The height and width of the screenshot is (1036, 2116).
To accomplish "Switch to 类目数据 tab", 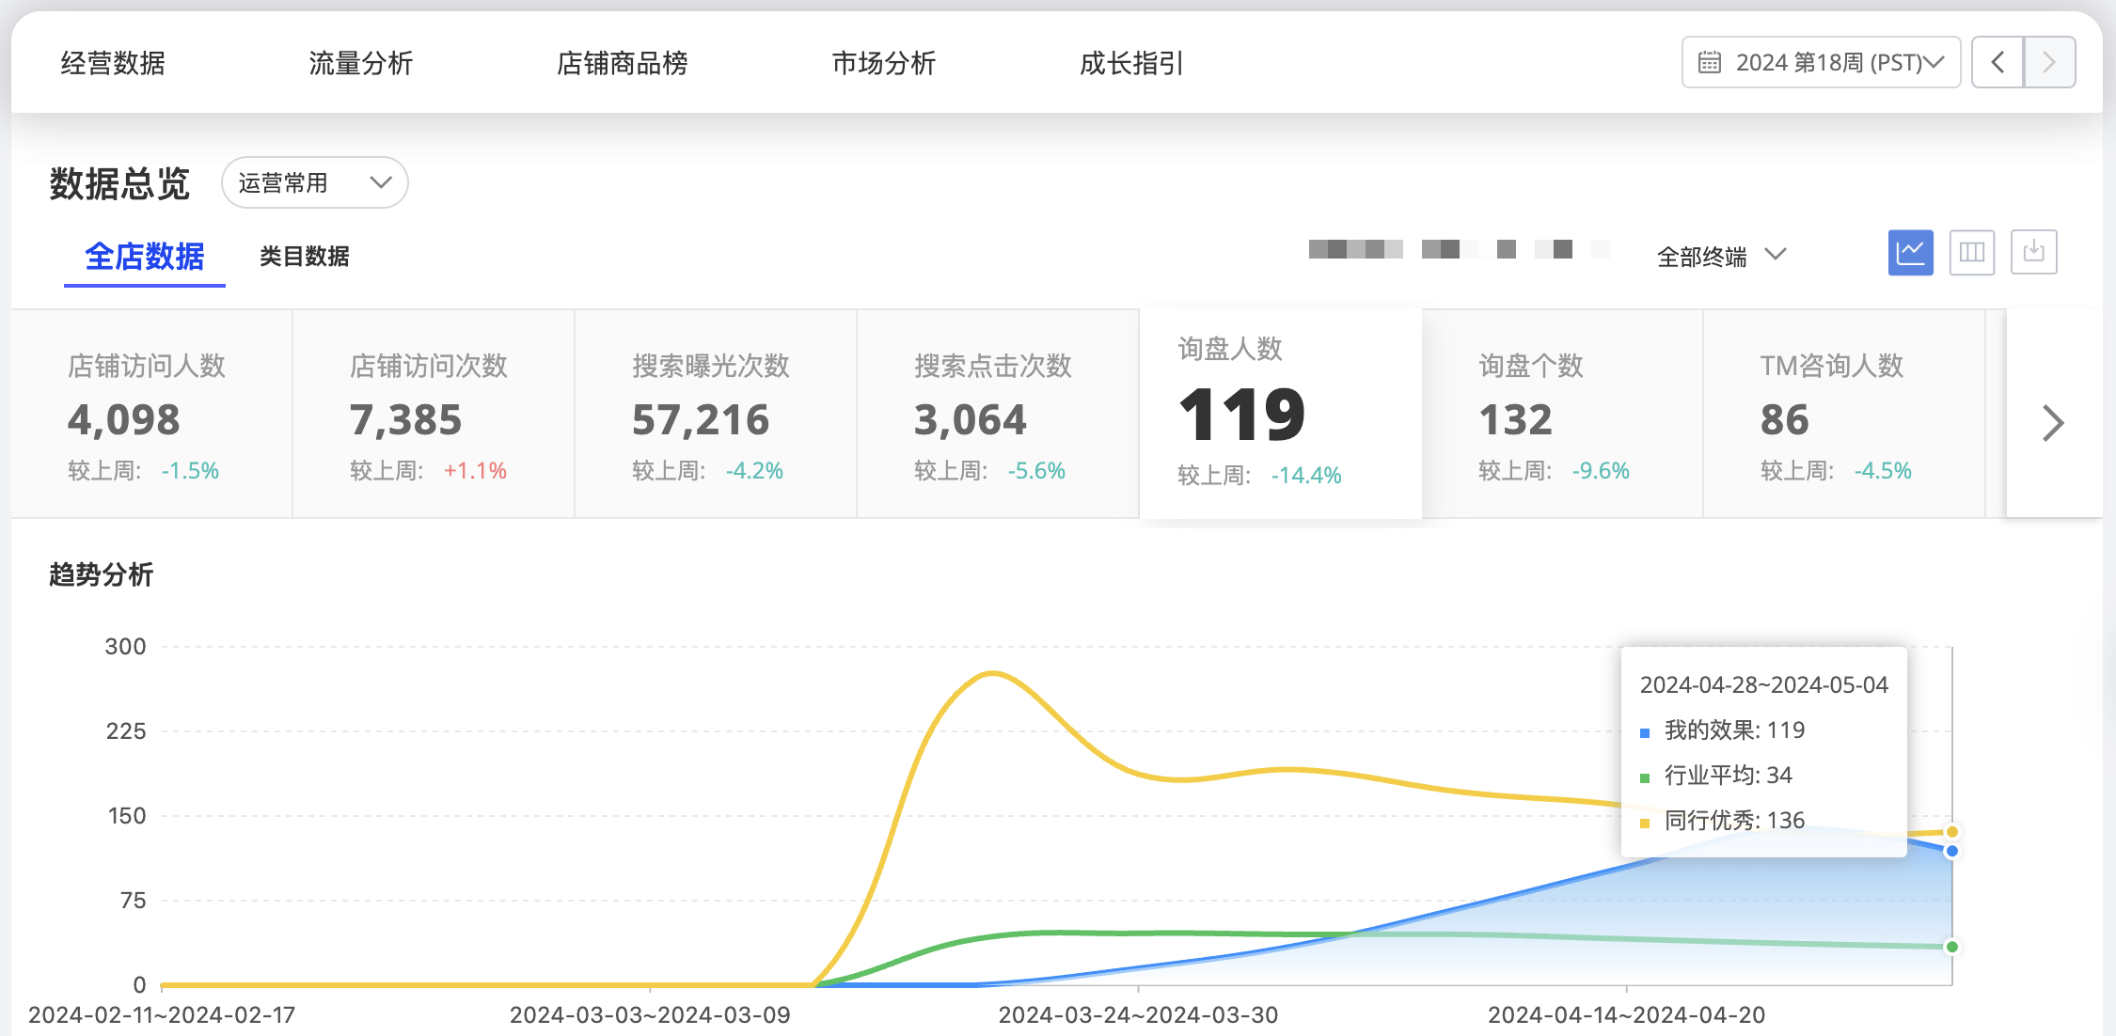I will coord(304,256).
